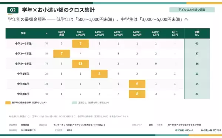The width and height of the screenshot is (222, 138).
Task: Click the '子どものお小遣い調査' label at top right
Action: tap(192, 10)
